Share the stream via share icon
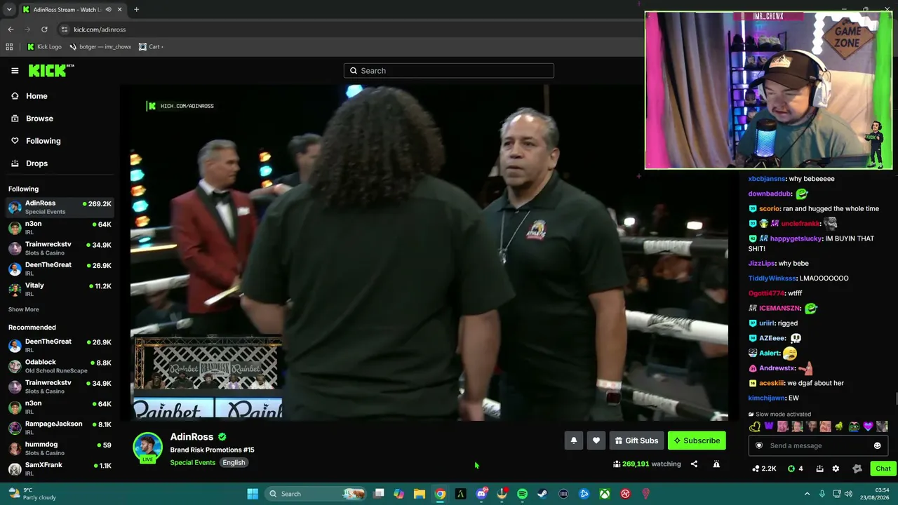Viewport: 898px width, 505px height. tap(694, 464)
